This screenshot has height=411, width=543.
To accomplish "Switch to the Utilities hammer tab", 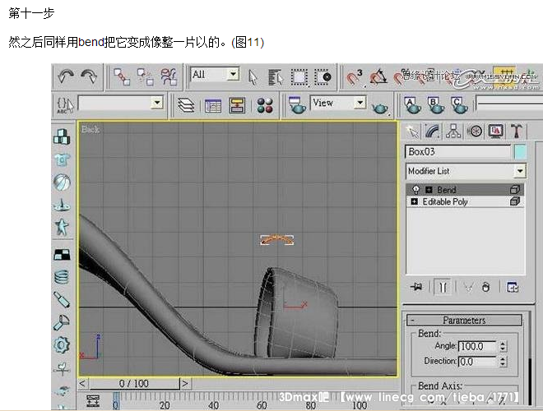I will click(x=516, y=132).
